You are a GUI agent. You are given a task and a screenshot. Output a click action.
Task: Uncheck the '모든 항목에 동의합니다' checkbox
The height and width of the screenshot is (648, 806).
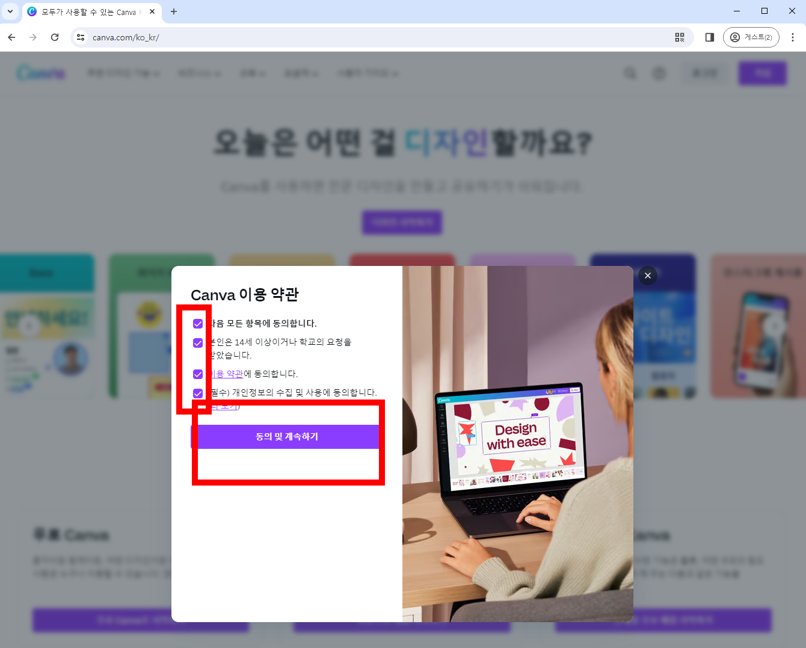point(198,324)
